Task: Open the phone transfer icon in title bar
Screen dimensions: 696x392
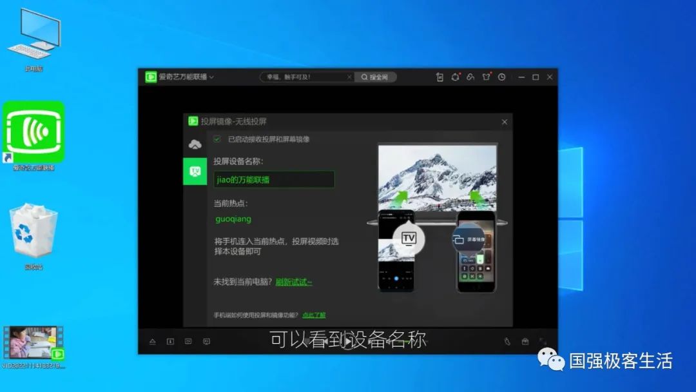Action: (440, 77)
